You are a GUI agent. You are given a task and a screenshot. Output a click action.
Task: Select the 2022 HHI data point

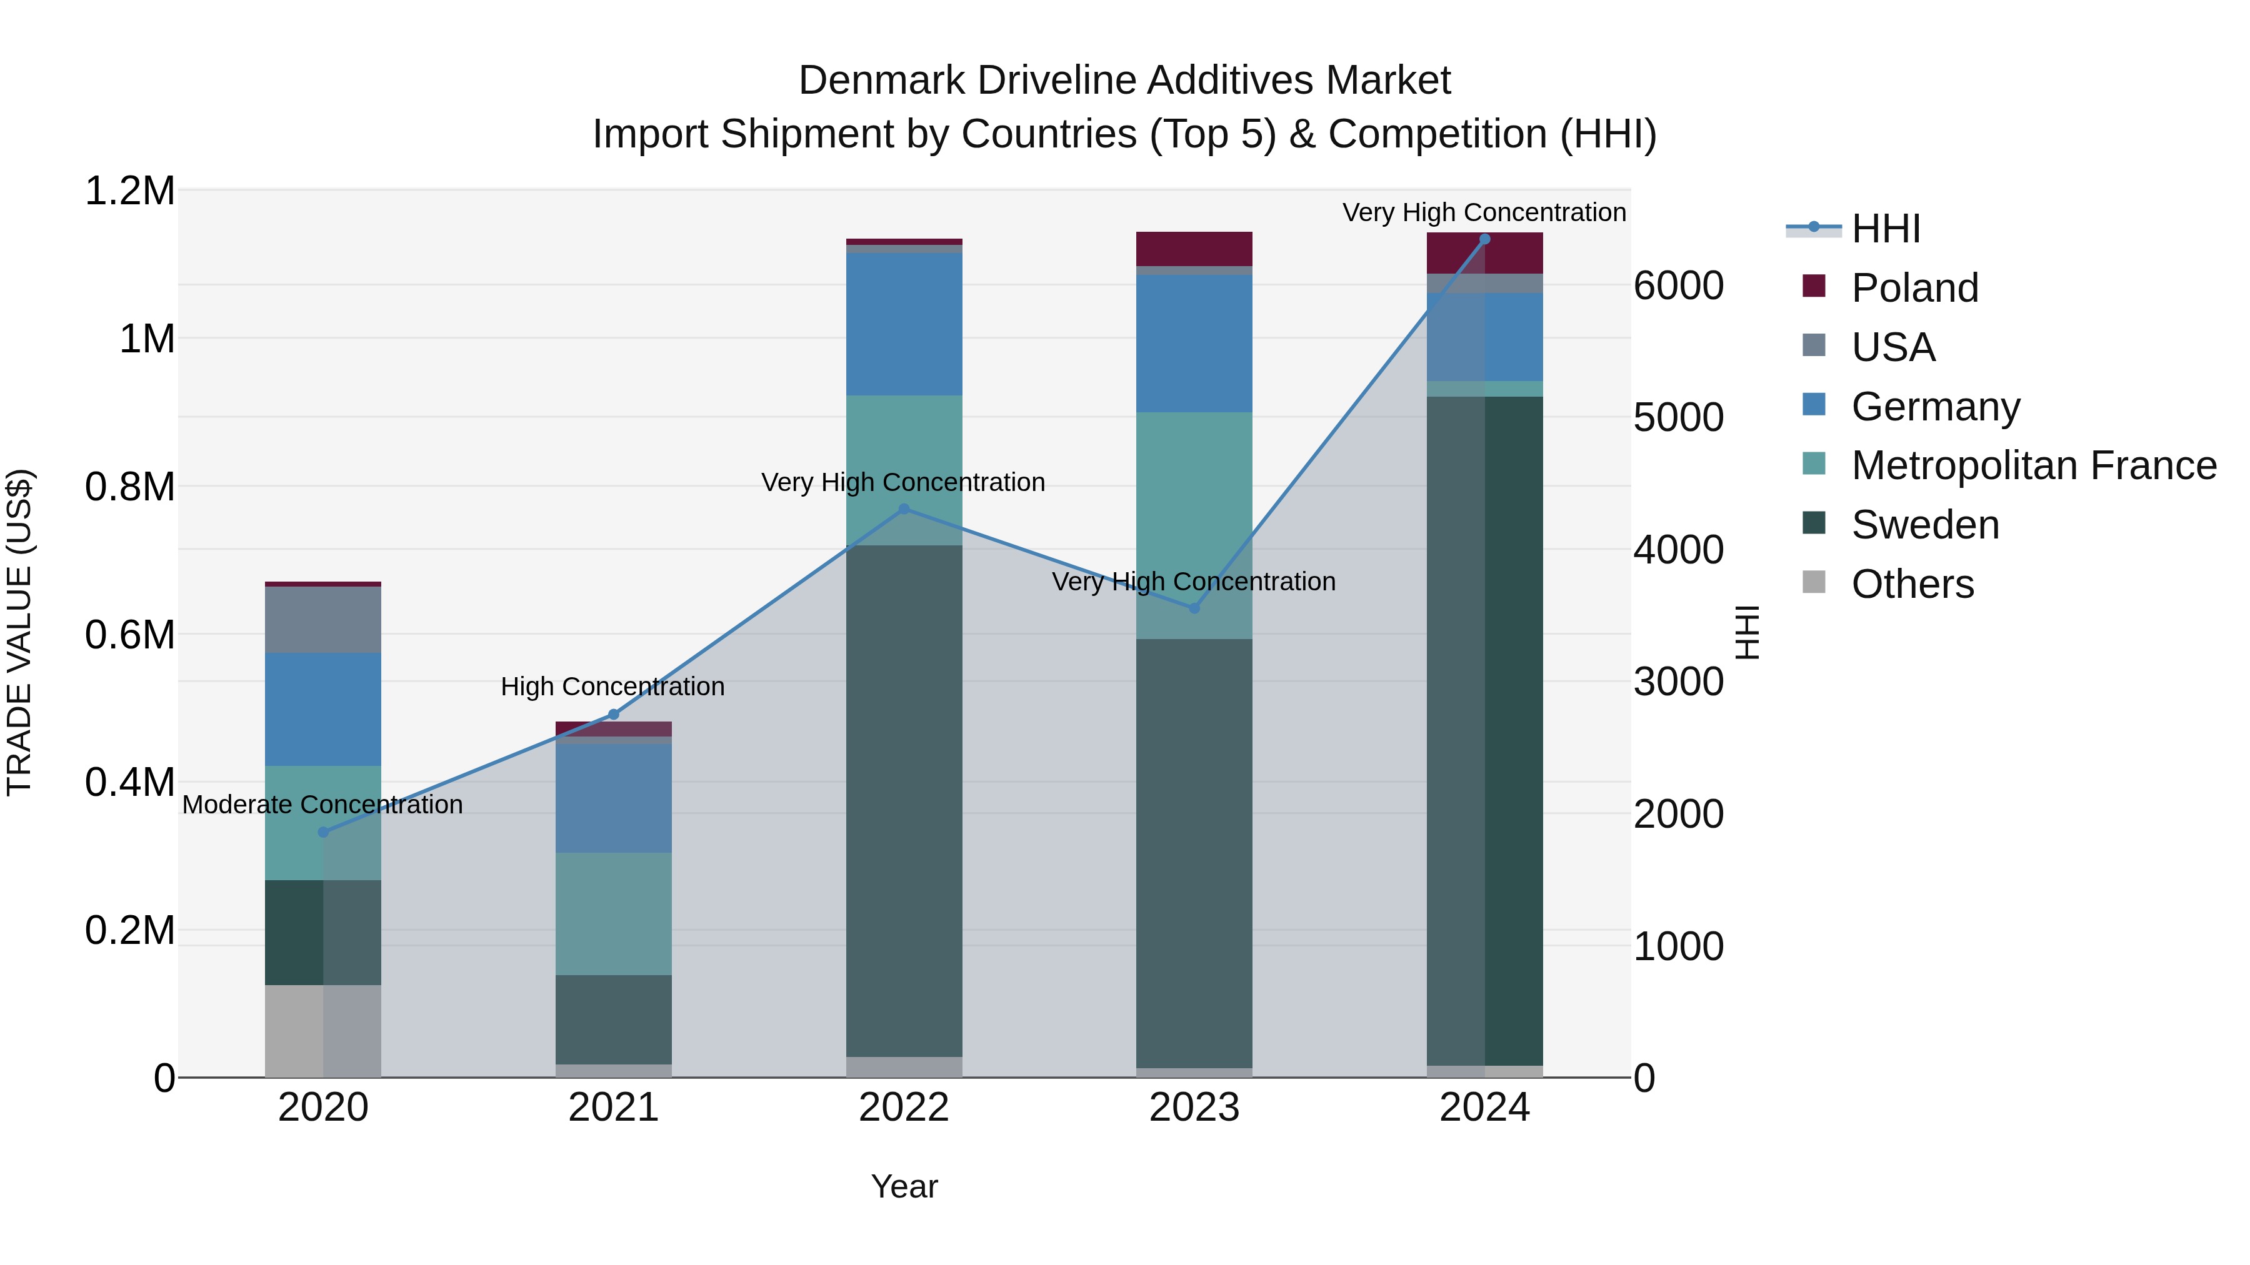click(x=904, y=509)
